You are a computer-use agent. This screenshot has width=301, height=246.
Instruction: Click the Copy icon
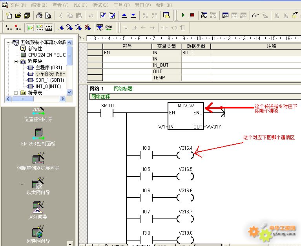pos(69,15)
